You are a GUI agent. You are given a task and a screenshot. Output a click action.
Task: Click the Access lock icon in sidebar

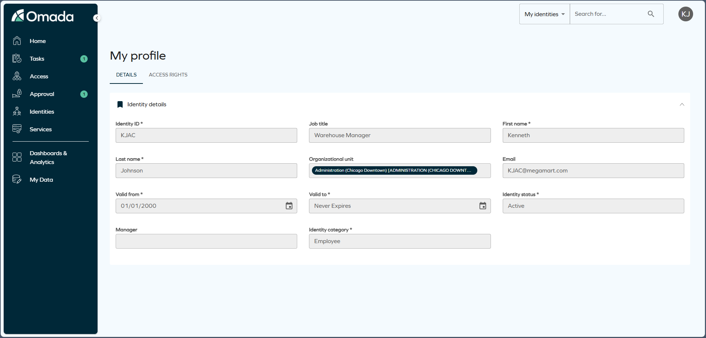(17, 76)
